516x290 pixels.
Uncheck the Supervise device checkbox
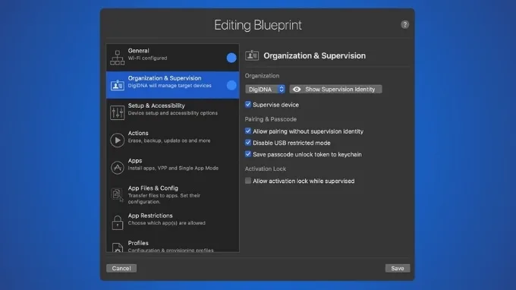coord(248,105)
